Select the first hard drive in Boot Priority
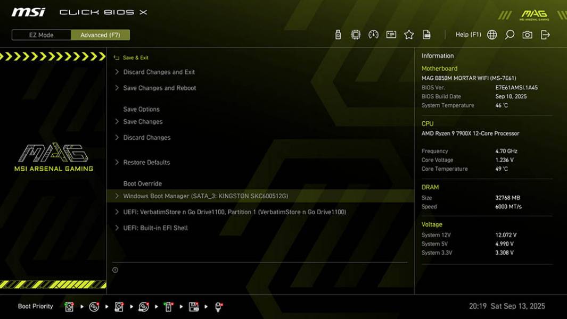567x319 pixels. (x=69, y=306)
